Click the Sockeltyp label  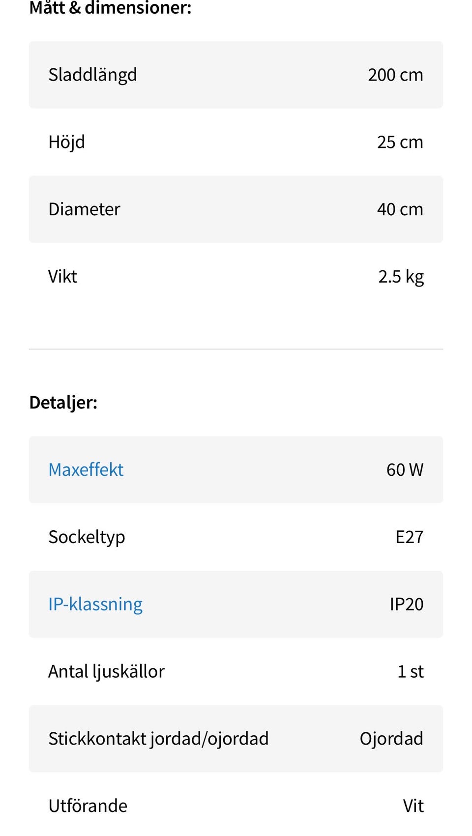pyautogui.click(x=87, y=537)
